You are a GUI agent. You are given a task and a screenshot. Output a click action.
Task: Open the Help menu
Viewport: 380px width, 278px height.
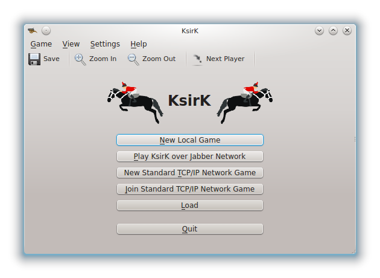point(139,44)
